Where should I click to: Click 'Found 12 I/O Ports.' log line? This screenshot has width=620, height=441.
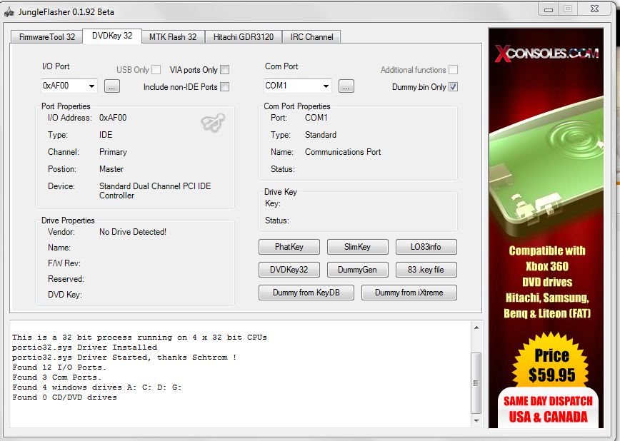click(x=59, y=367)
